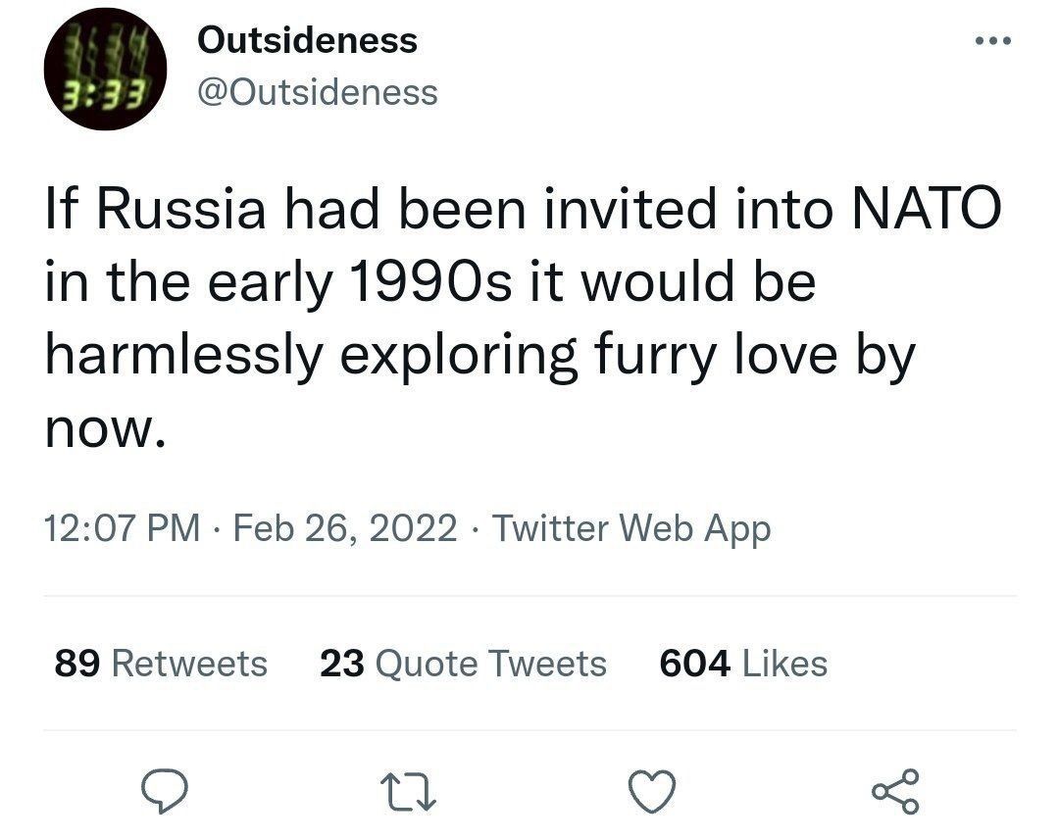Show the 604 Likes list
The height and width of the screenshot is (840, 1059).
click(743, 664)
